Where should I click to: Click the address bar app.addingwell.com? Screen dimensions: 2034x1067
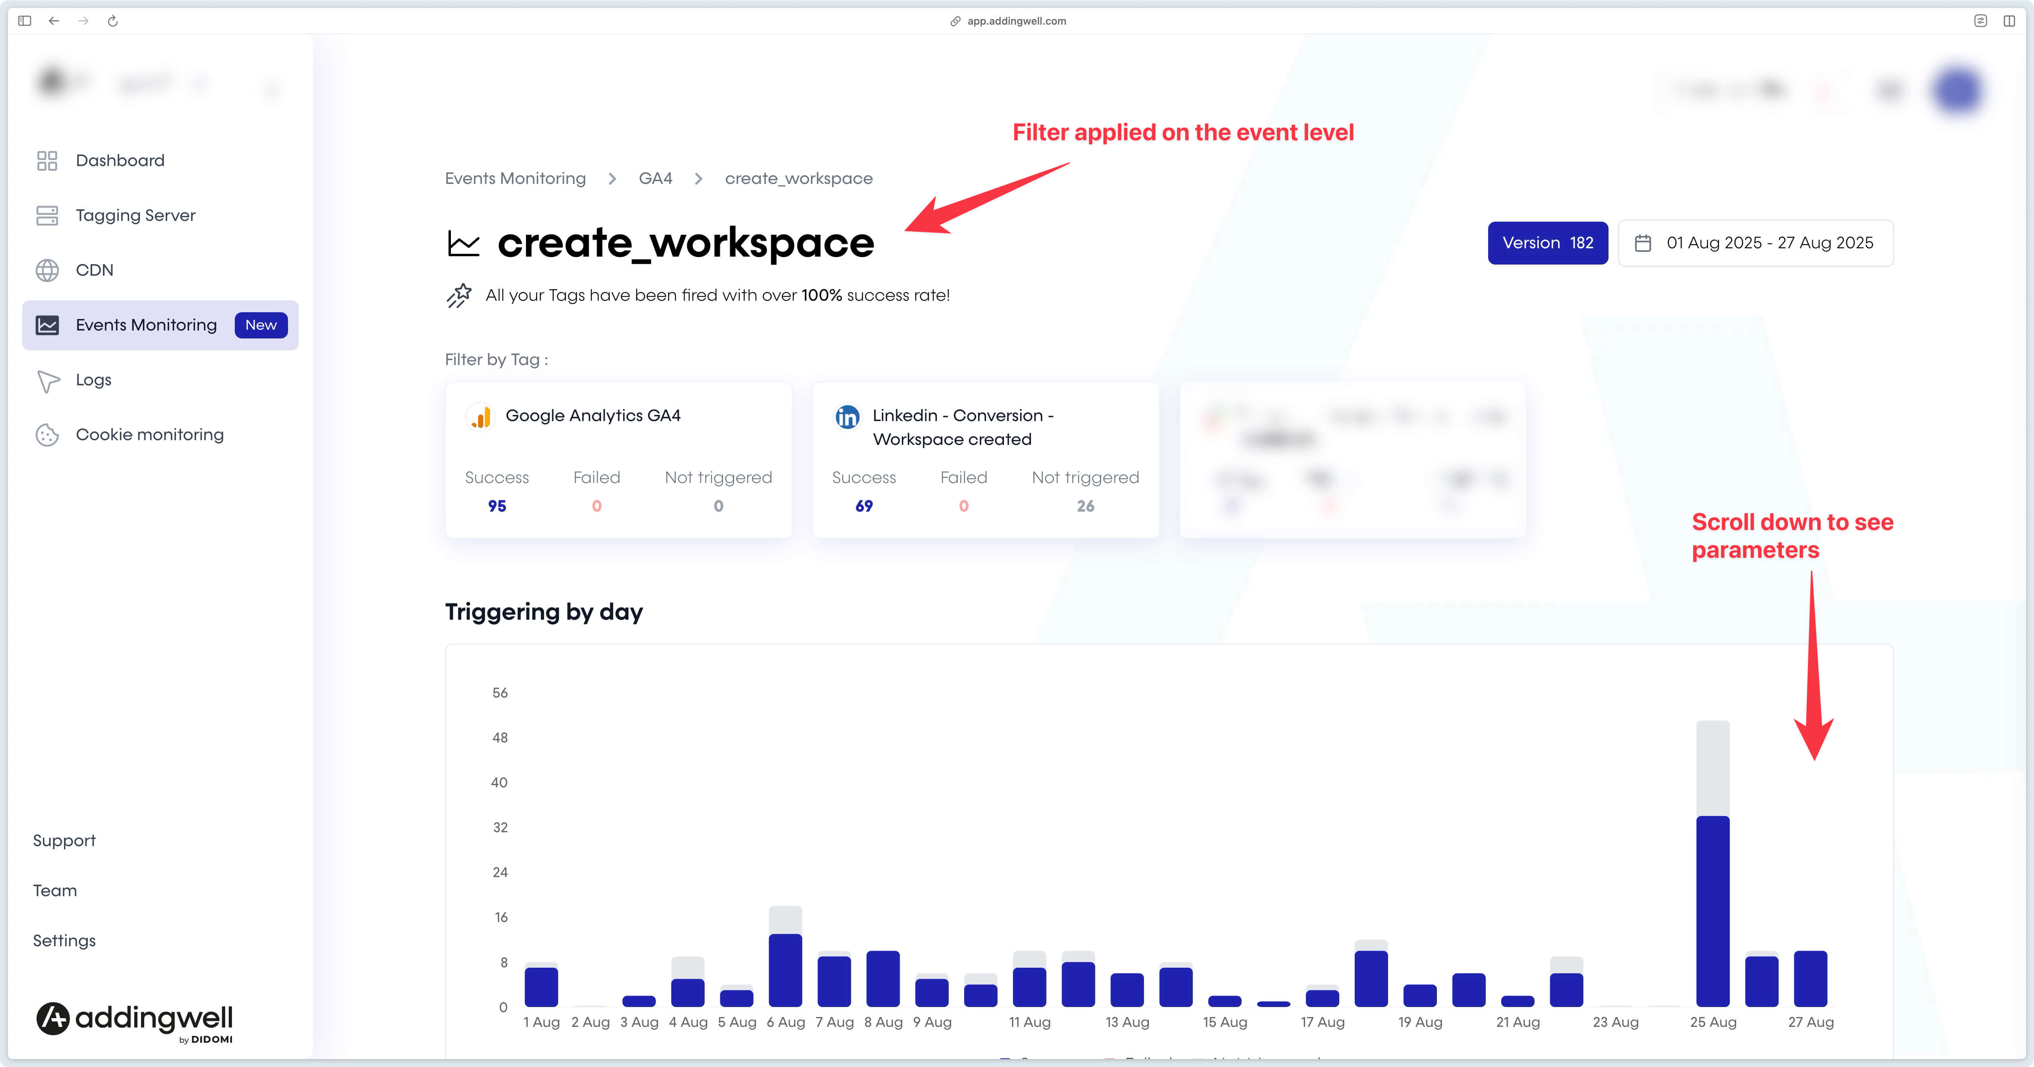tap(1016, 21)
